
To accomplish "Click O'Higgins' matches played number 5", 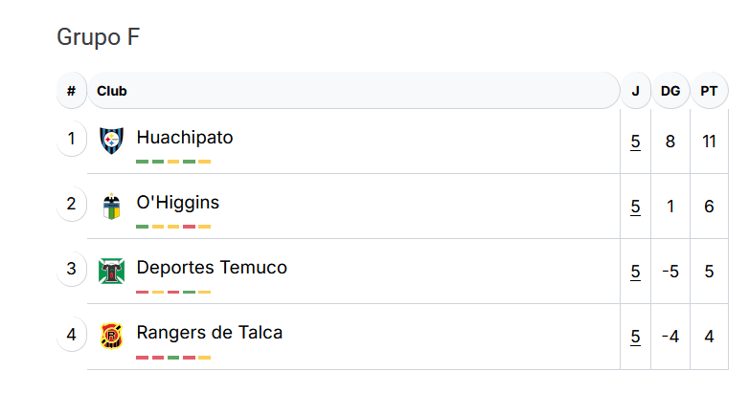I will [x=635, y=207].
